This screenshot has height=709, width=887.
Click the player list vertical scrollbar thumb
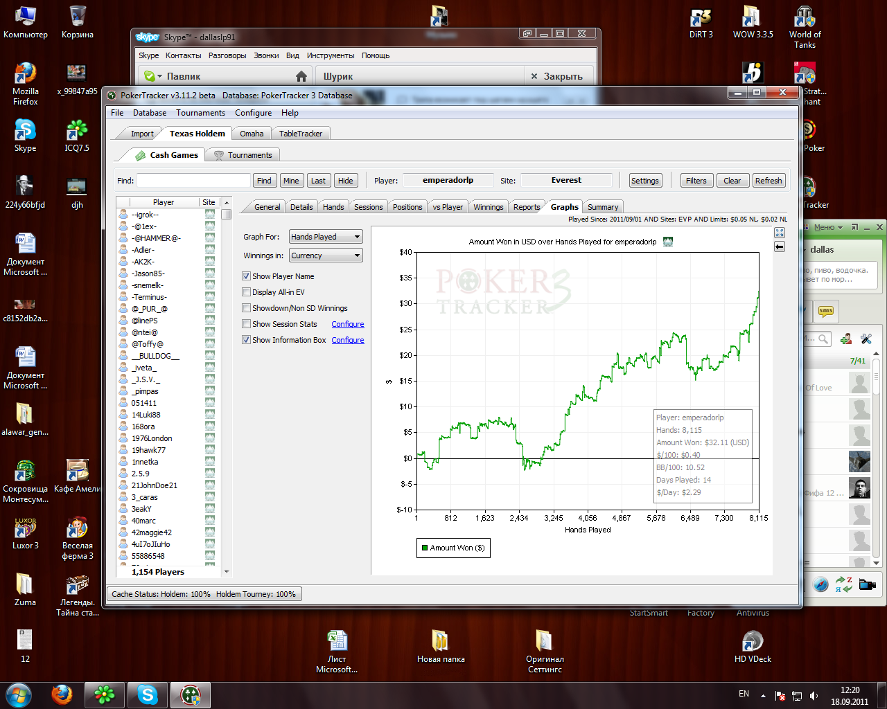point(226,215)
